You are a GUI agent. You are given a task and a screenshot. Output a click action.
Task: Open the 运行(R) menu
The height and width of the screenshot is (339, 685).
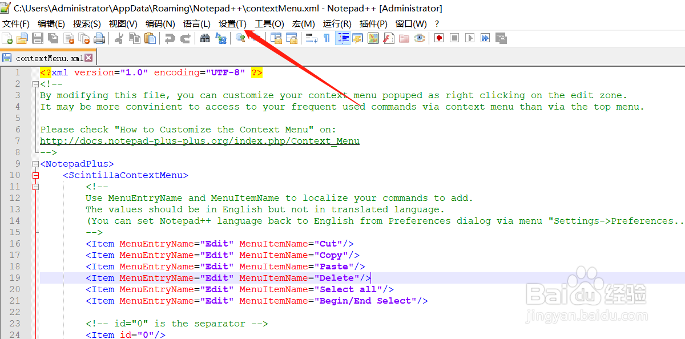pyautogui.click(x=337, y=24)
